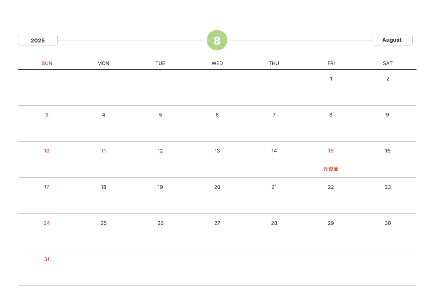The image size is (434, 299).
Task: Pick date 12 on the calendar
Action: coord(160,151)
